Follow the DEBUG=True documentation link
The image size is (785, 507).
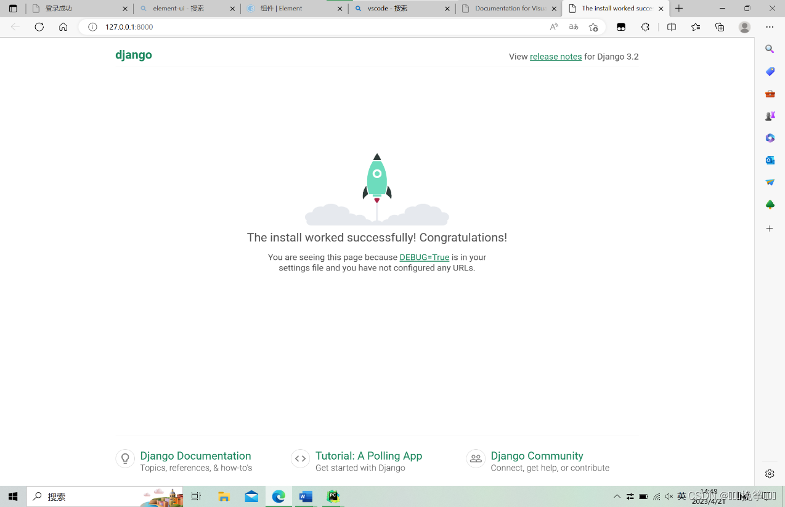(424, 257)
